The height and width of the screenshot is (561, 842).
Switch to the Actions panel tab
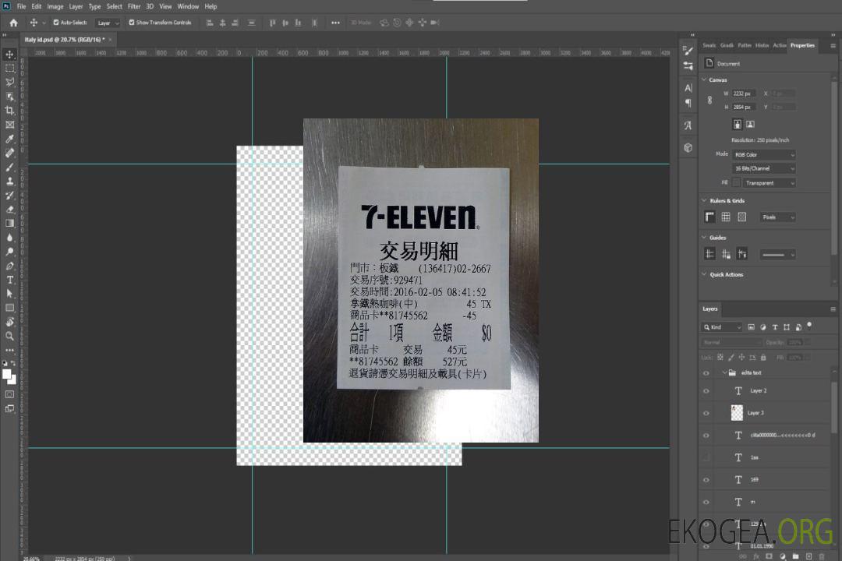click(779, 46)
